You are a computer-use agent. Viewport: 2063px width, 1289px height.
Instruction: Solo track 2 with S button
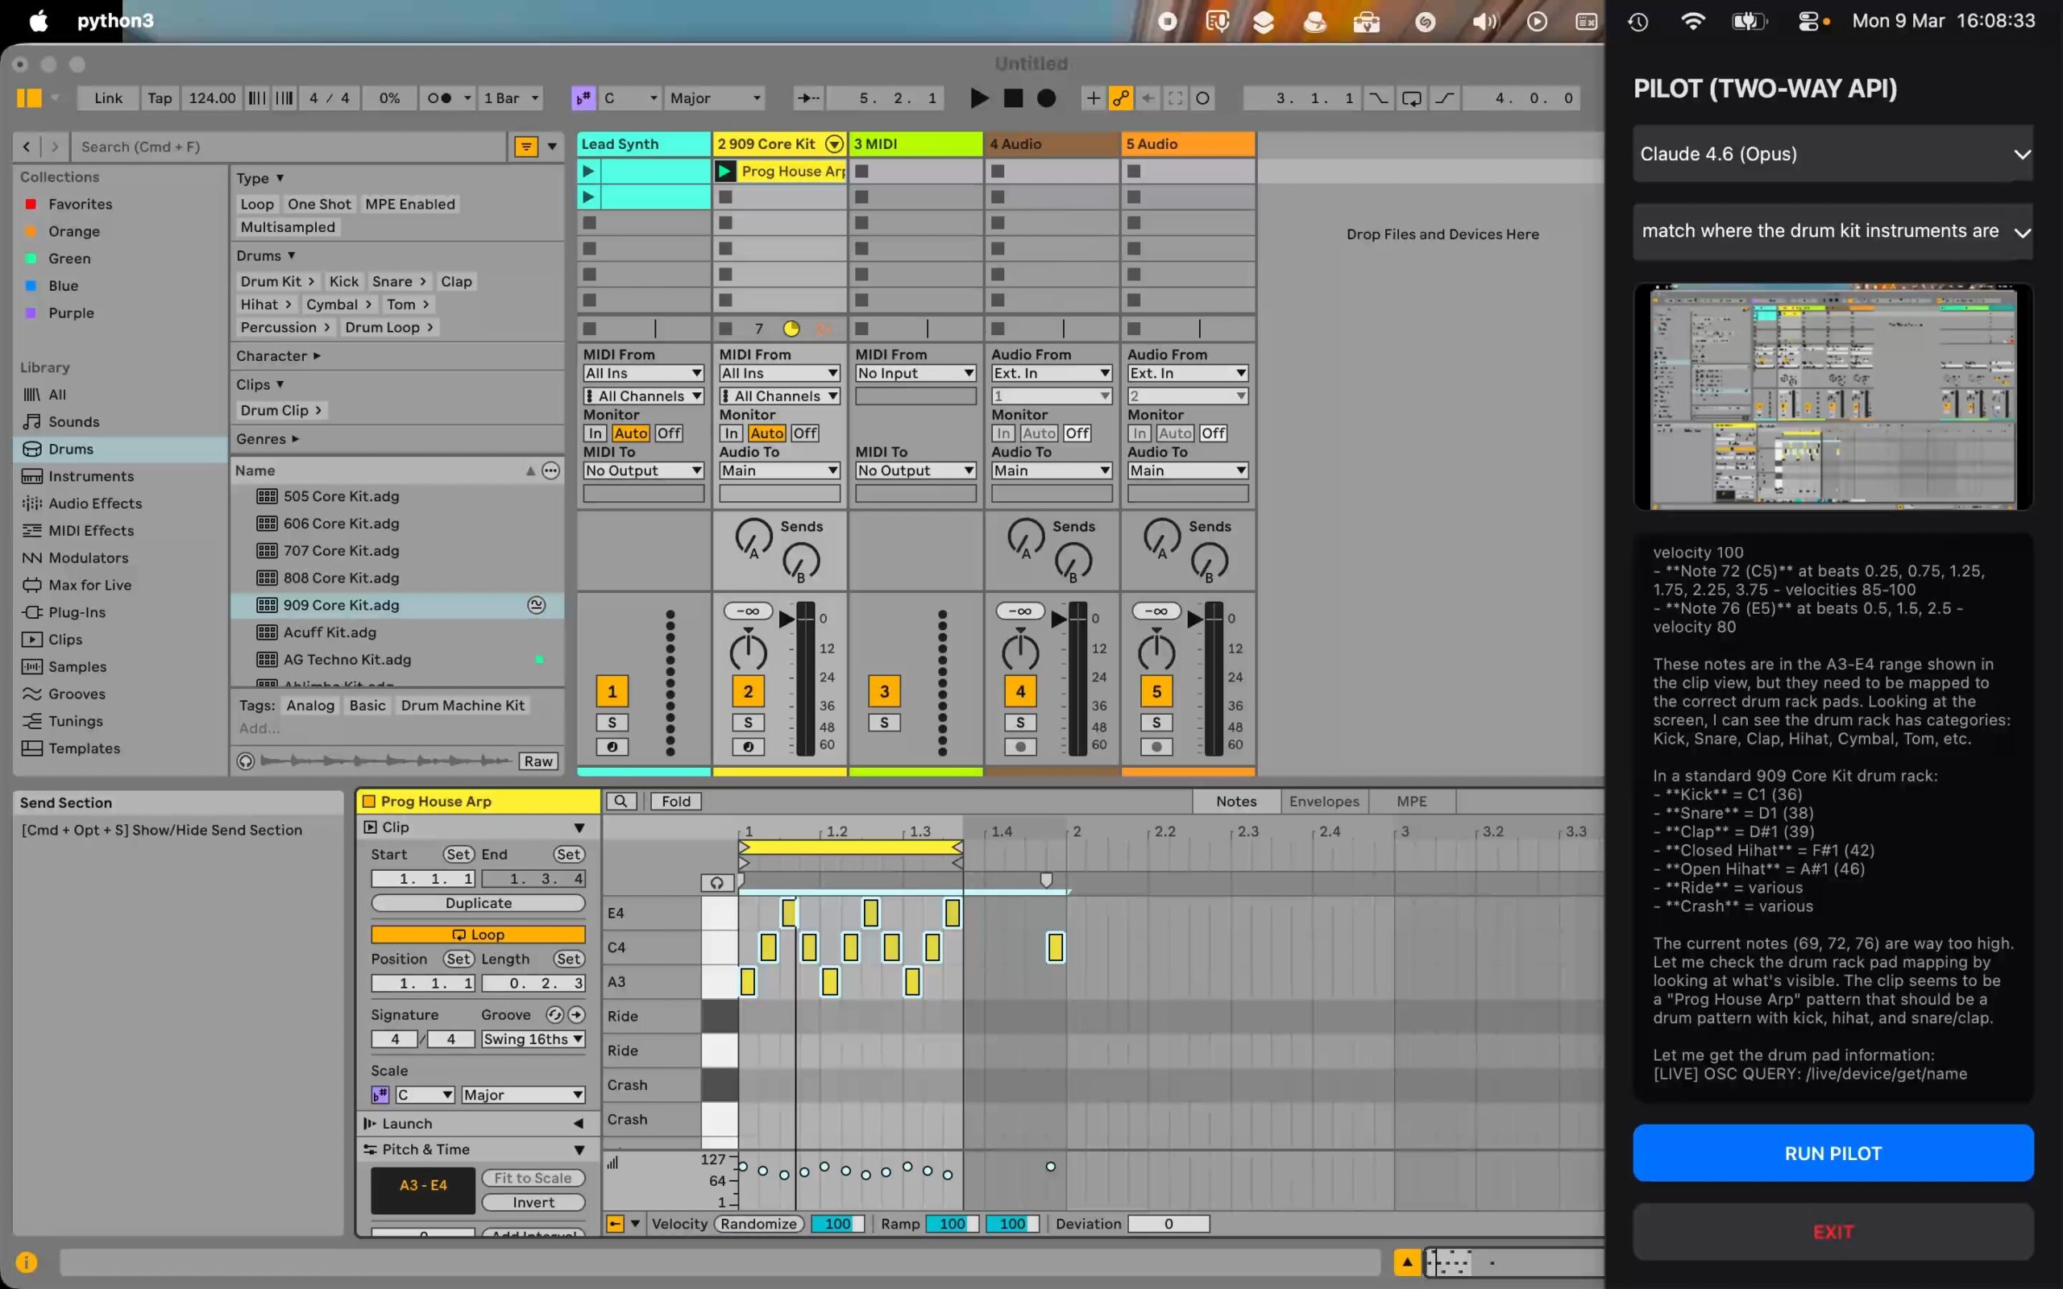pos(748,723)
